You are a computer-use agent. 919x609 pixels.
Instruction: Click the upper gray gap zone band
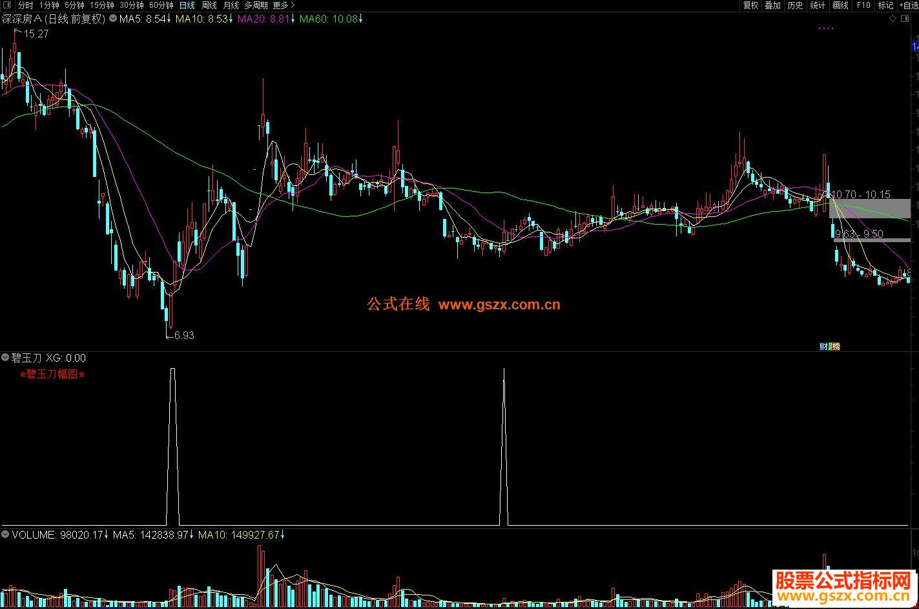[x=870, y=209]
